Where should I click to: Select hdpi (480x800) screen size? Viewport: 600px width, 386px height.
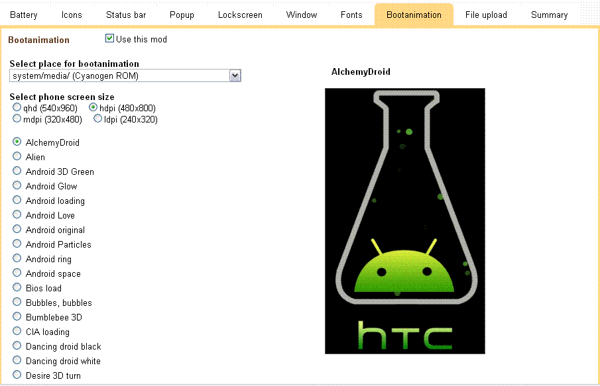pos(93,107)
